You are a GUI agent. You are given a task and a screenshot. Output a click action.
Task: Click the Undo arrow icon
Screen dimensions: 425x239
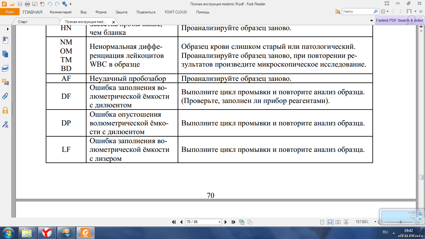(x=50, y=4)
